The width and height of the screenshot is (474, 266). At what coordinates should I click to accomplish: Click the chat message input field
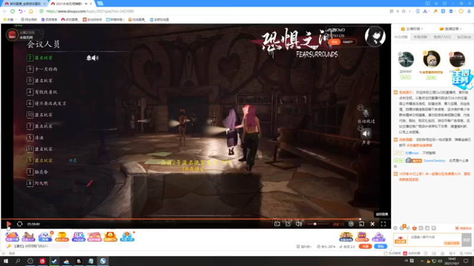(435, 240)
